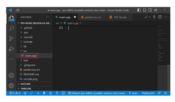The height and width of the screenshot is (102, 175).
Task: Expand the .pio folder
Action: 34,32
